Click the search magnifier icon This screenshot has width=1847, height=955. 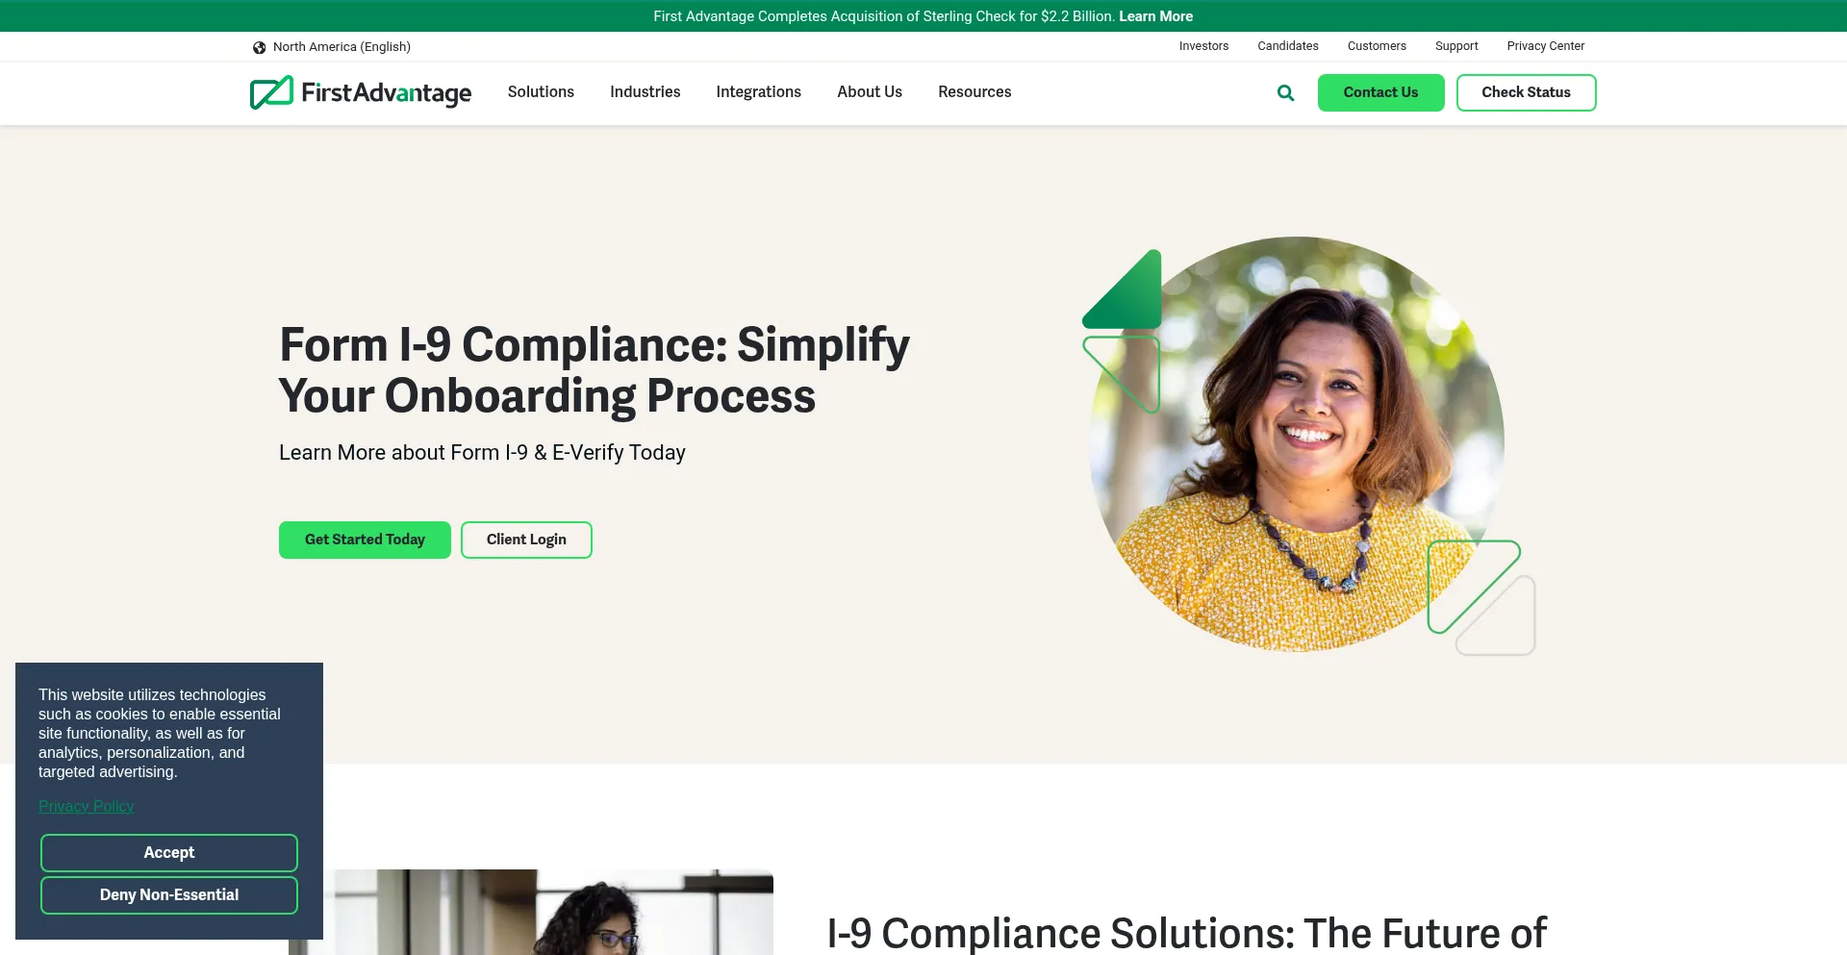coord(1285,93)
